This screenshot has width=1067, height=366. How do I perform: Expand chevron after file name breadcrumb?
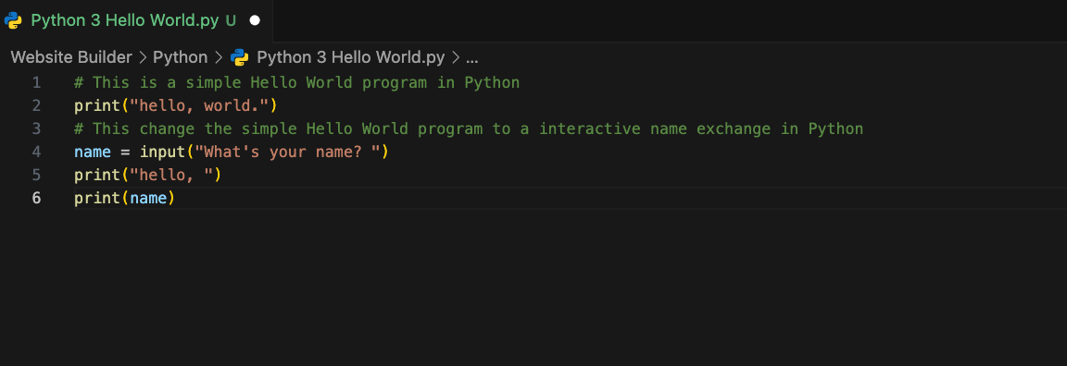pyautogui.click(x=456, y=57)
